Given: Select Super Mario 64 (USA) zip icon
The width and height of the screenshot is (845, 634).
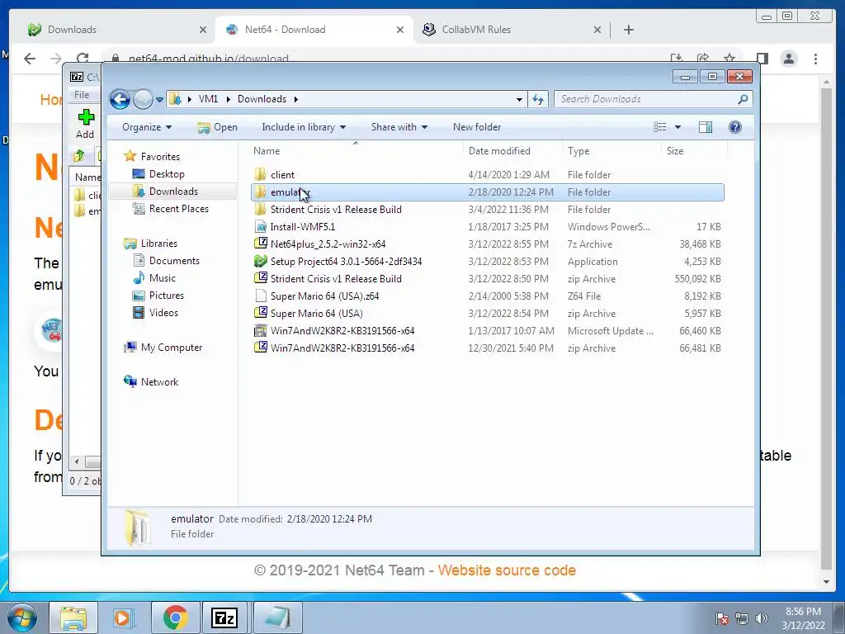Looking at the screenshot, I should (260, 313).
